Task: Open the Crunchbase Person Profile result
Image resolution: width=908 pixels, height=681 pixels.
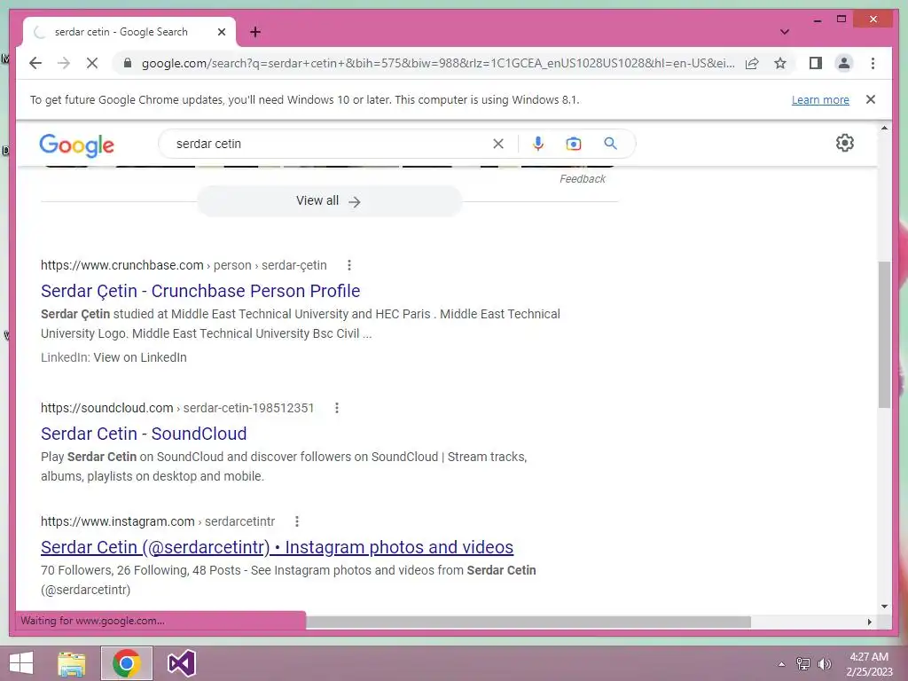Action: click(200, 291)
